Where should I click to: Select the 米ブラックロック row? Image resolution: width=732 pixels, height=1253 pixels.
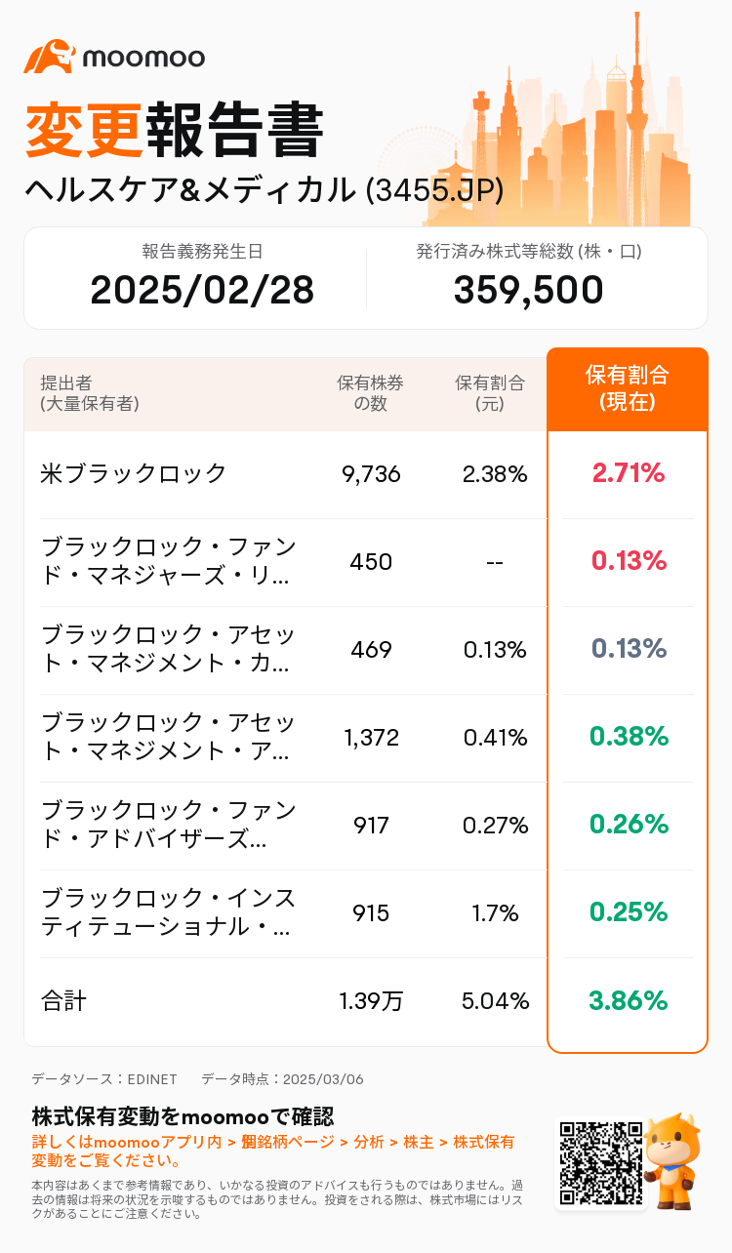pos(134,474)
